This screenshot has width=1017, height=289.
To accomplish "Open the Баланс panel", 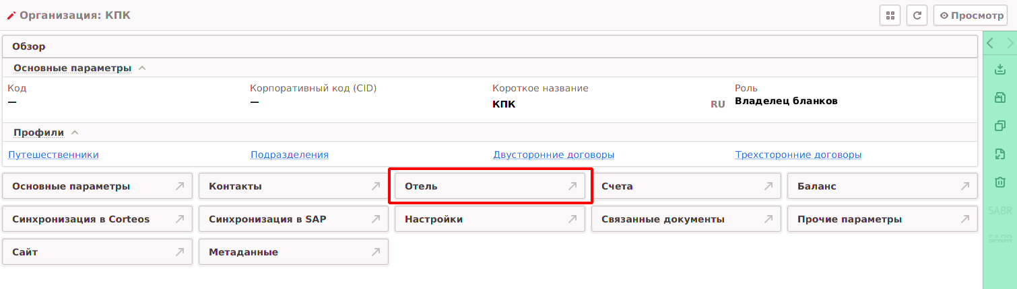I will [x=882, y=186].
